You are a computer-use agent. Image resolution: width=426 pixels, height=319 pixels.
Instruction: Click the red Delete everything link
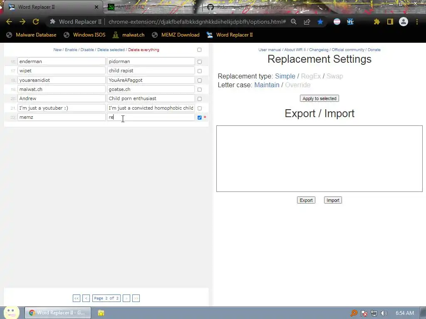(144, 50)
